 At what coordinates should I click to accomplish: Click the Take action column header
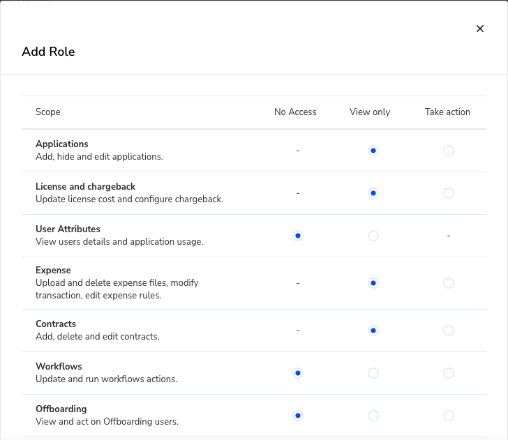(x=447, y=112)
